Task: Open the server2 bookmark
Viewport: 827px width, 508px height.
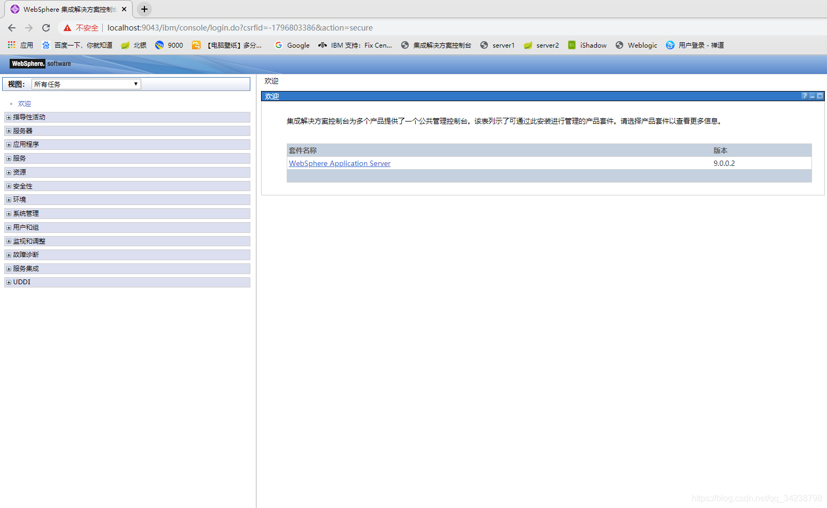Action: 541,45
